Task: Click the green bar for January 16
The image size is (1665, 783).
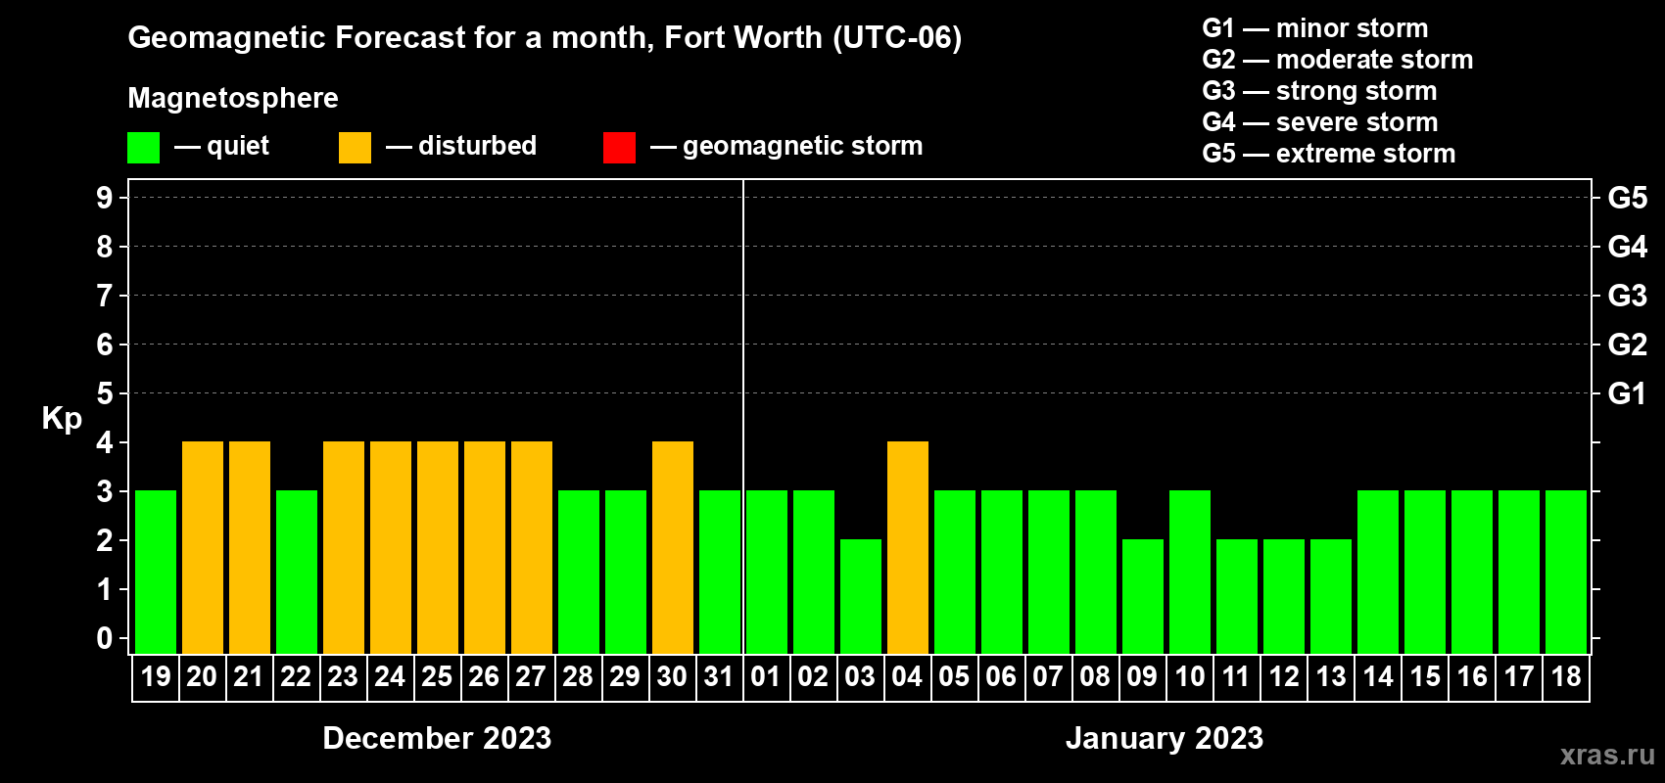Action: pyautogui.click(x=1472, y=572)
